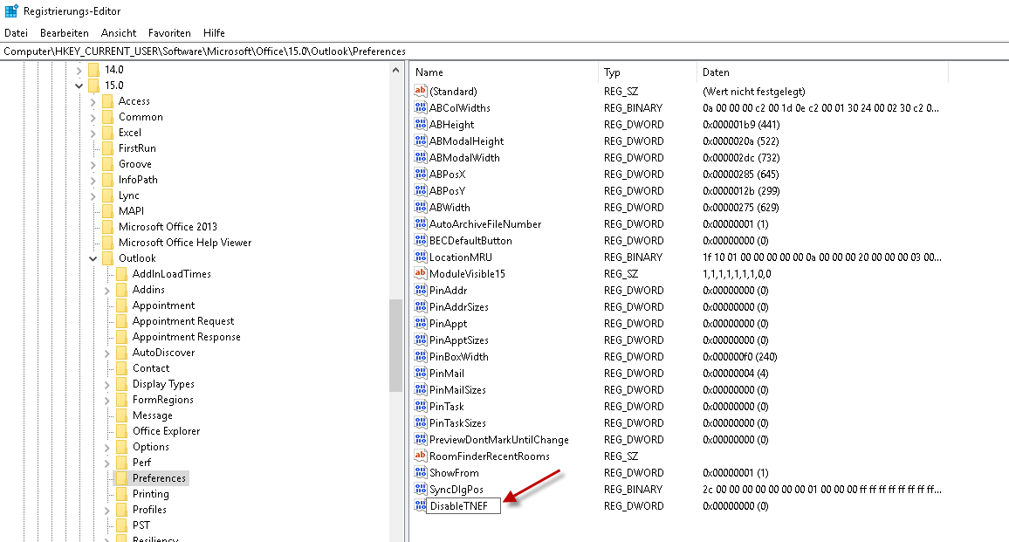
Task: Click the ABColWidths binary value icon
Action: pos(420,107)
